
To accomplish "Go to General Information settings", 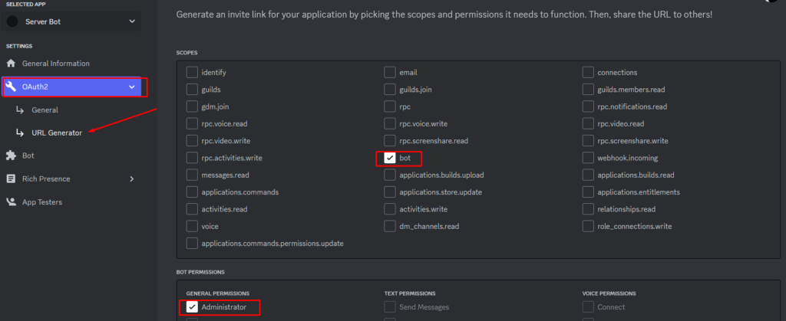I will tap(55, 64).
